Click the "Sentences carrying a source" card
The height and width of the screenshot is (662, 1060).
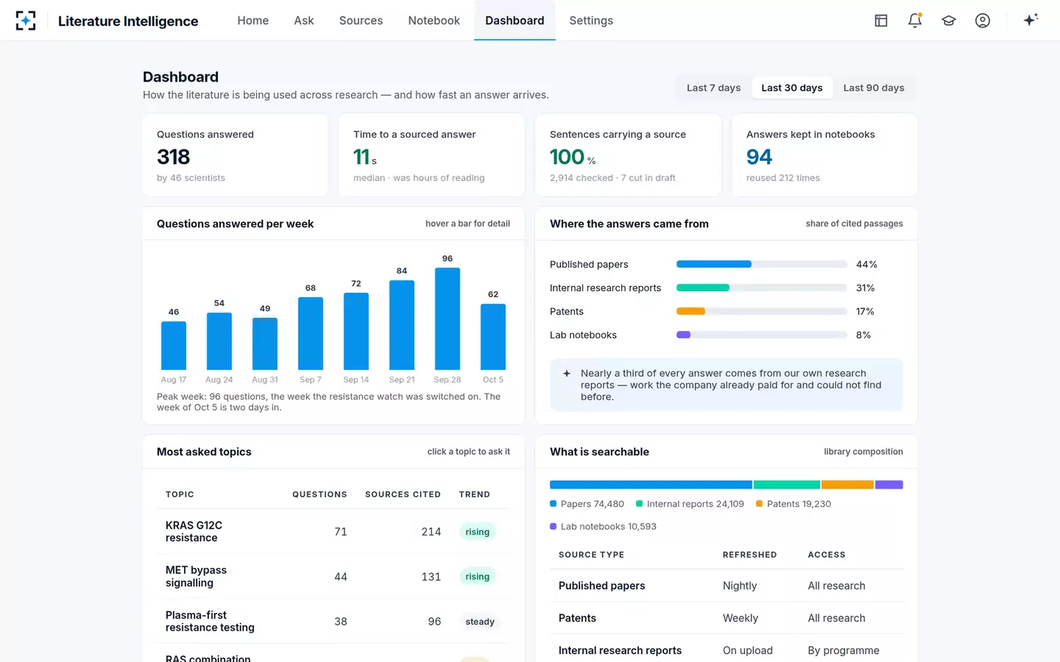coord(628,155)
